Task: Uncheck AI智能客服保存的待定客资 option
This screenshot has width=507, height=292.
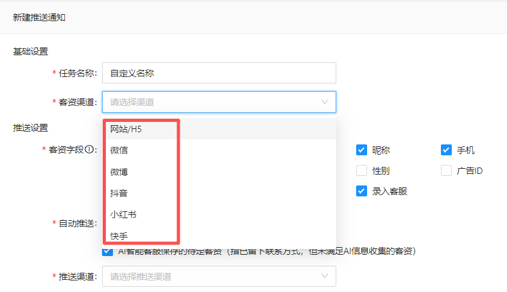Action: coord(108,250)
